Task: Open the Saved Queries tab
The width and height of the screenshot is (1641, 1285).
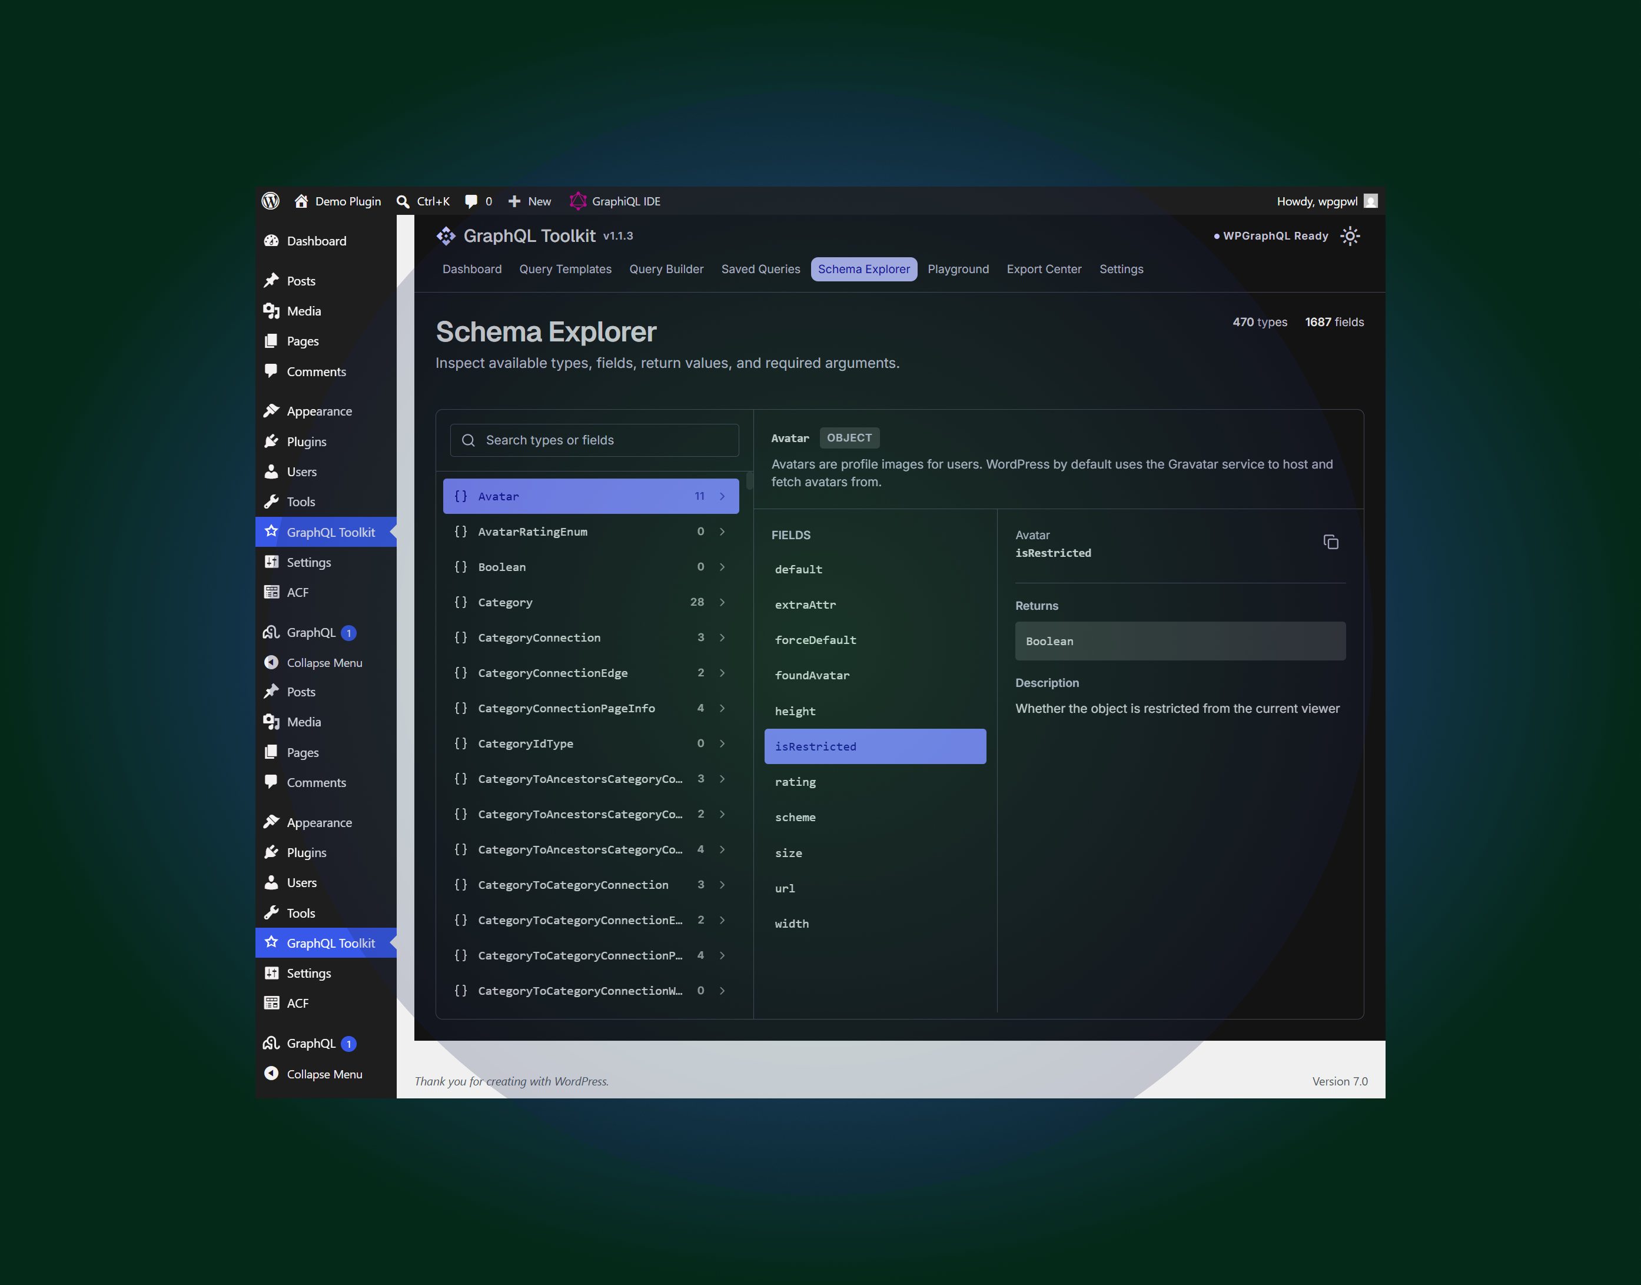Action: click(x=760, y=270)
